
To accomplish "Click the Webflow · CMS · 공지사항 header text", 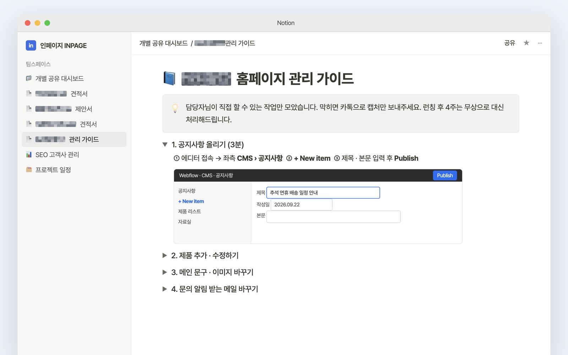I will click(206, 176).
